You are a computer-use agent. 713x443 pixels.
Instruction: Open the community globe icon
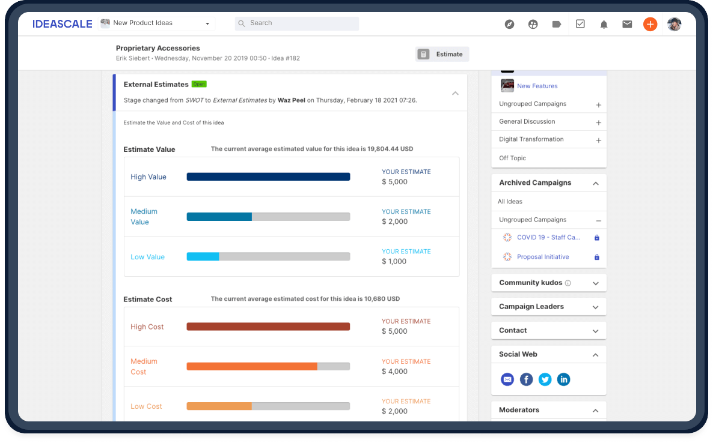(x=533, y=25)
